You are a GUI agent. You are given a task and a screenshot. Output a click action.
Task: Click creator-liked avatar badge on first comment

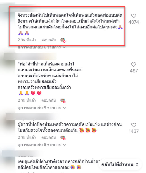(63, 40)
